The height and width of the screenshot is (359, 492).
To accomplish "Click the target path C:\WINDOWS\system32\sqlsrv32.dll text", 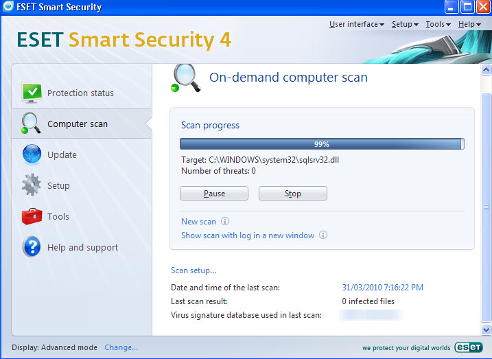I will pos(274,160).
